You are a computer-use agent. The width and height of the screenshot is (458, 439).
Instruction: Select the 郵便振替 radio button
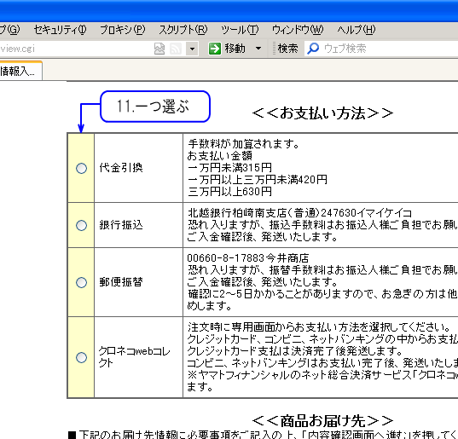pyautogui.click(x=81, y=282)
